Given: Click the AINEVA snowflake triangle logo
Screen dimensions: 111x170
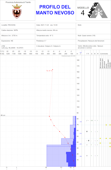Looking at the screenshot, I should click(98, 10).
